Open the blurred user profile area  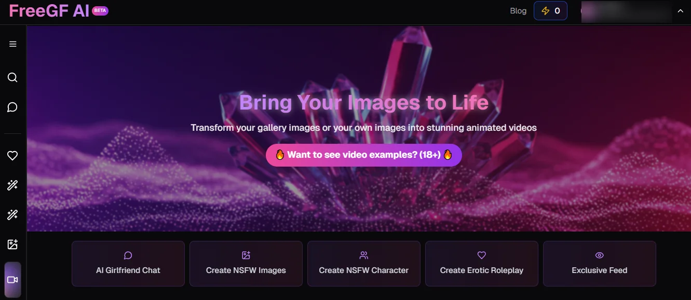click(x=626, y=11)
